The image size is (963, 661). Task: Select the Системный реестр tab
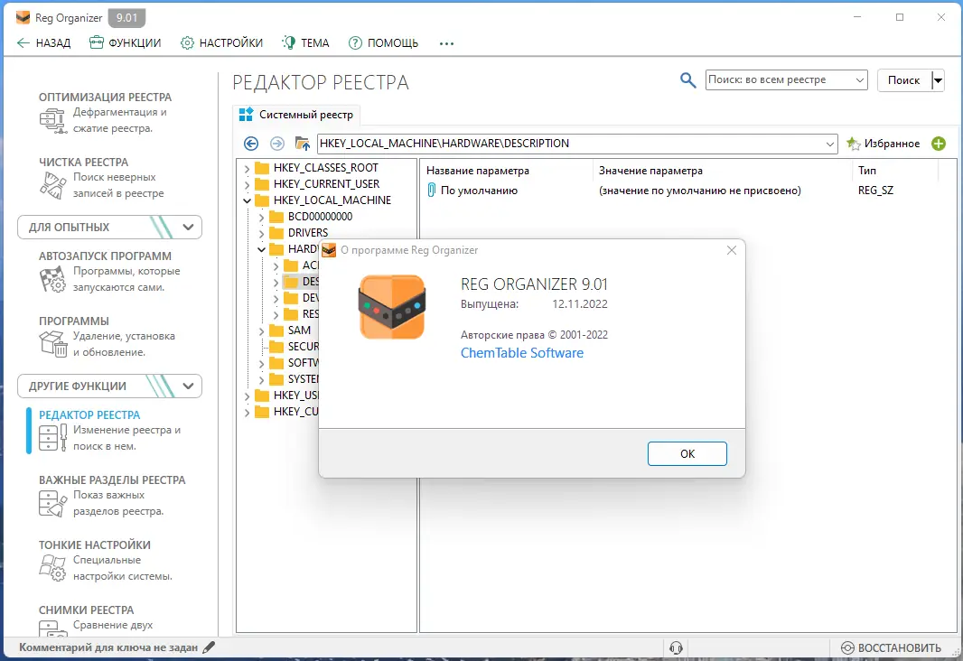[x=296, y=115]
